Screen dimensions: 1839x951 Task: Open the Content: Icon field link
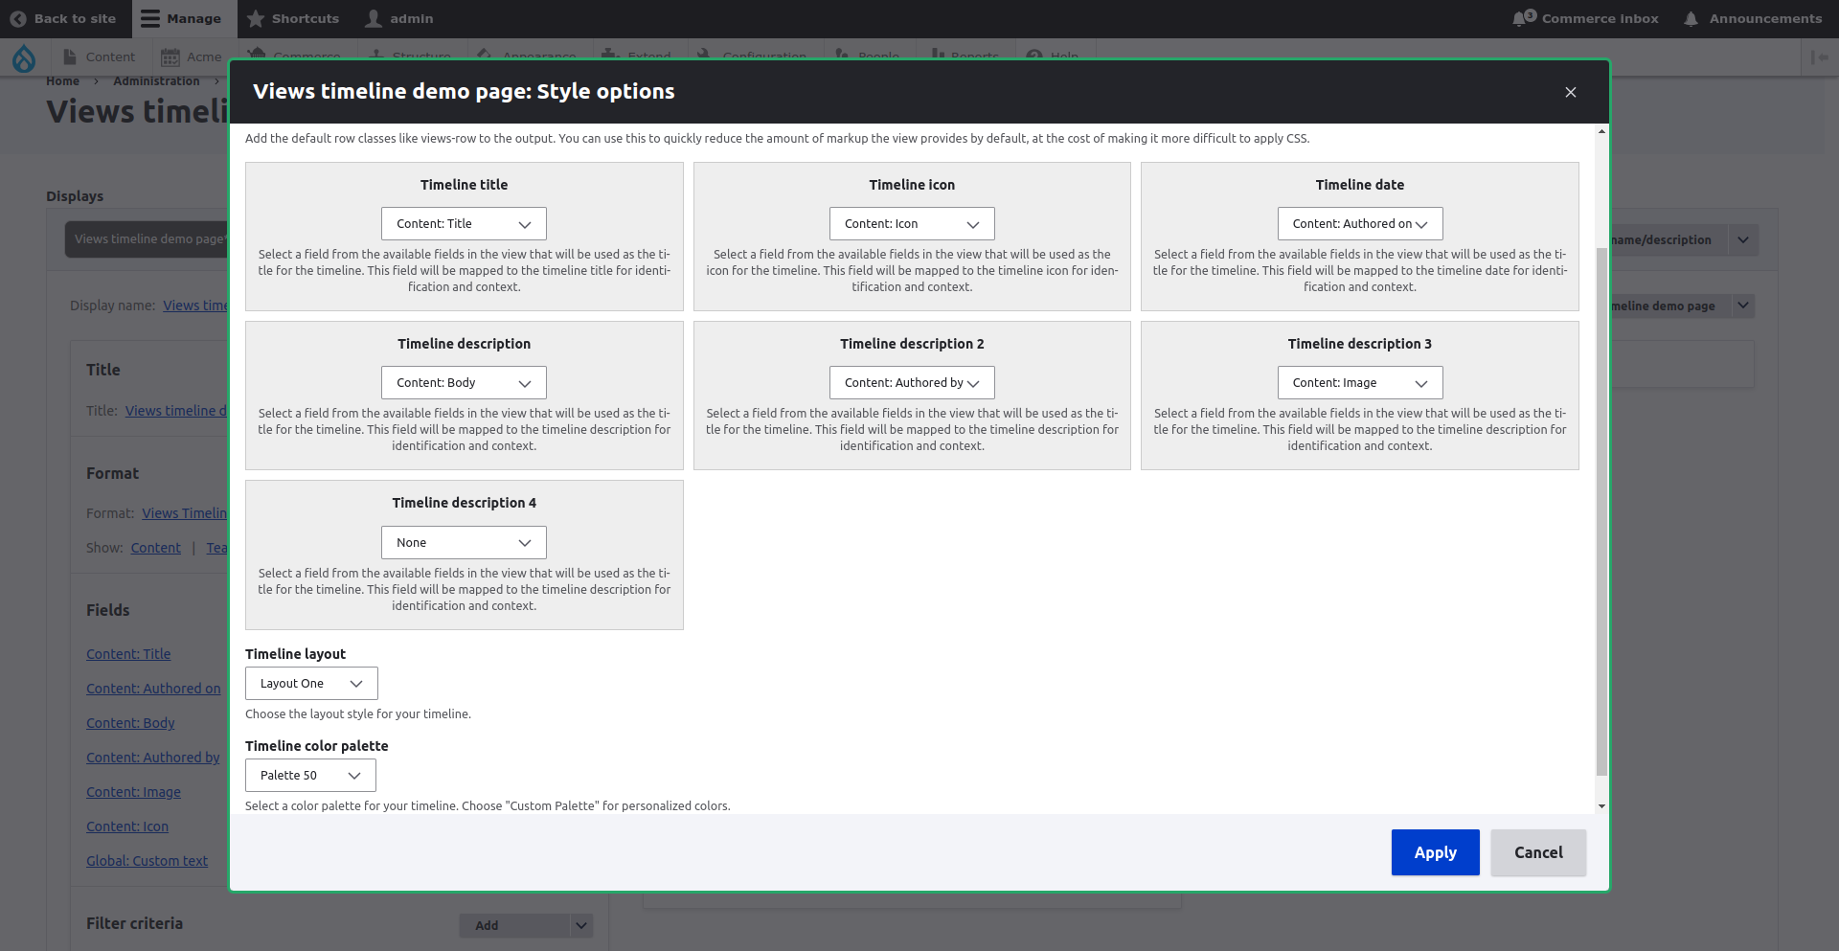point(127,826)
